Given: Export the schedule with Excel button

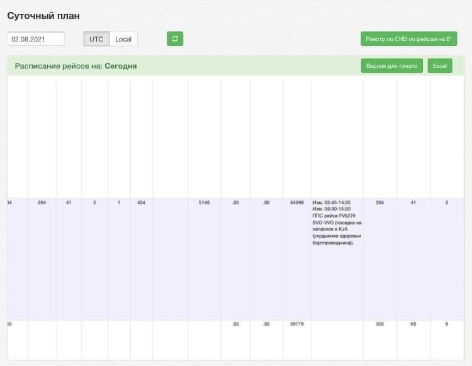Looking at the screenshot, I should pos(440,66).
